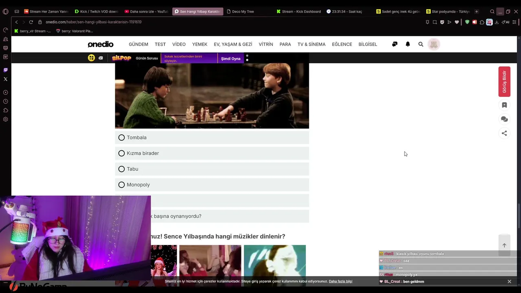Reload the onedio page
Viewport: 521px width, 293px height.
[x=31, y=22]
